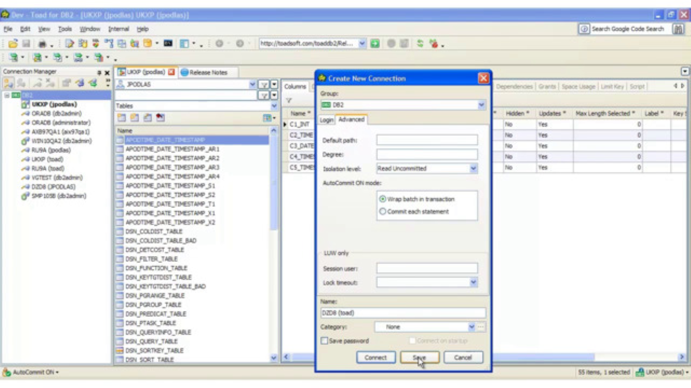Click the Connect button in the dialog
The image size is (691, 388).
[375, 357]
